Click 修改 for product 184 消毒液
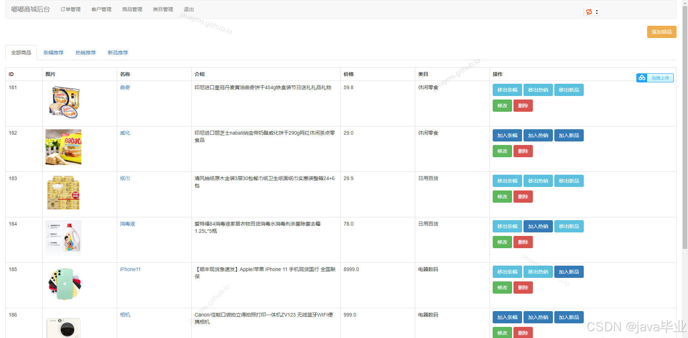This screenshot has width=688, height=338. coord(502,242)
